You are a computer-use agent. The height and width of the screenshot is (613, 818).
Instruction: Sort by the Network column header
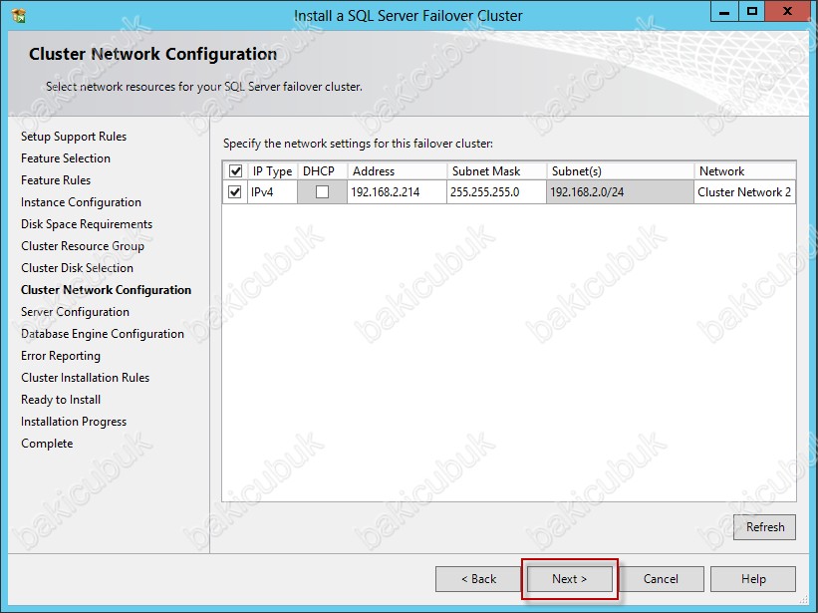click(744, 171)
